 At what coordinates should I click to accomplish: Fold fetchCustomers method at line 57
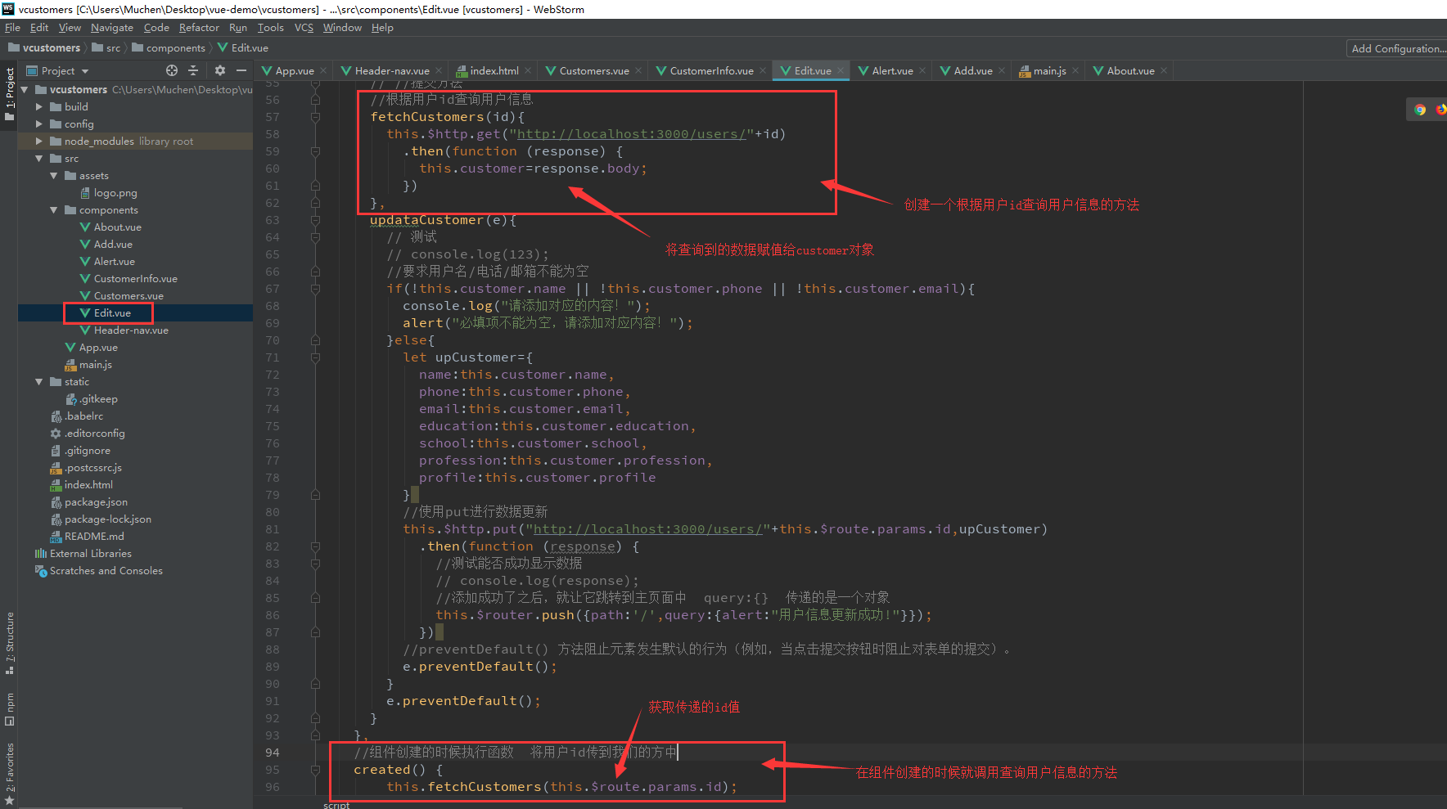tap(315, 117)
